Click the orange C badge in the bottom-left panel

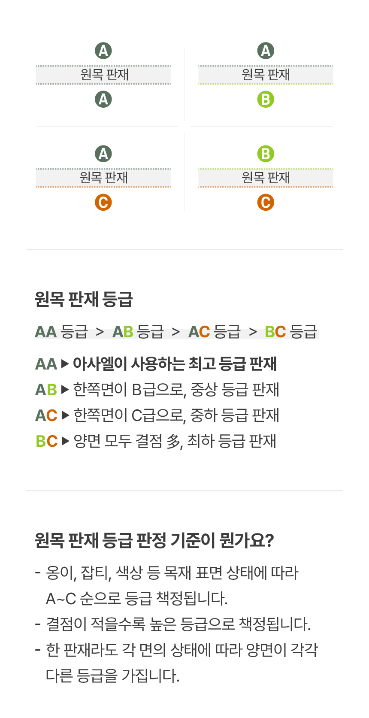[x=103, y=203]
